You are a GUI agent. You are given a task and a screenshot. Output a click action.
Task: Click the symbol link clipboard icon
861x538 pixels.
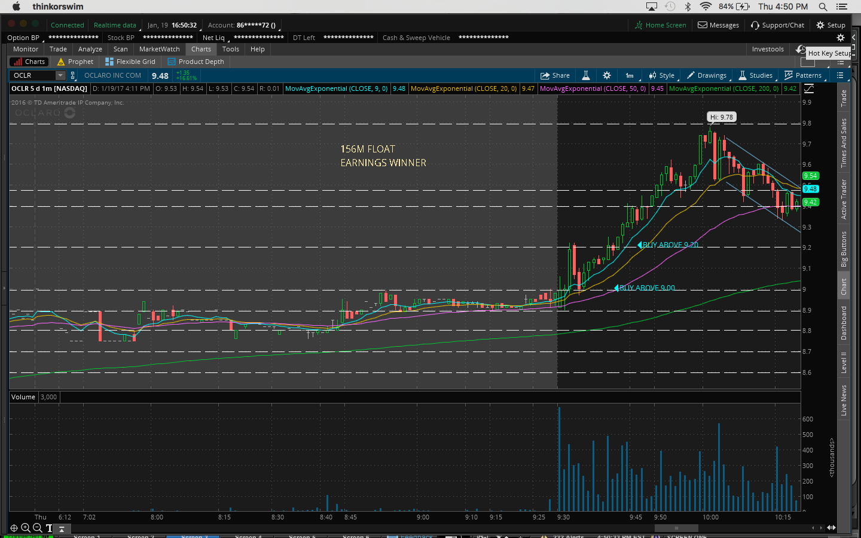coord(73,75)
